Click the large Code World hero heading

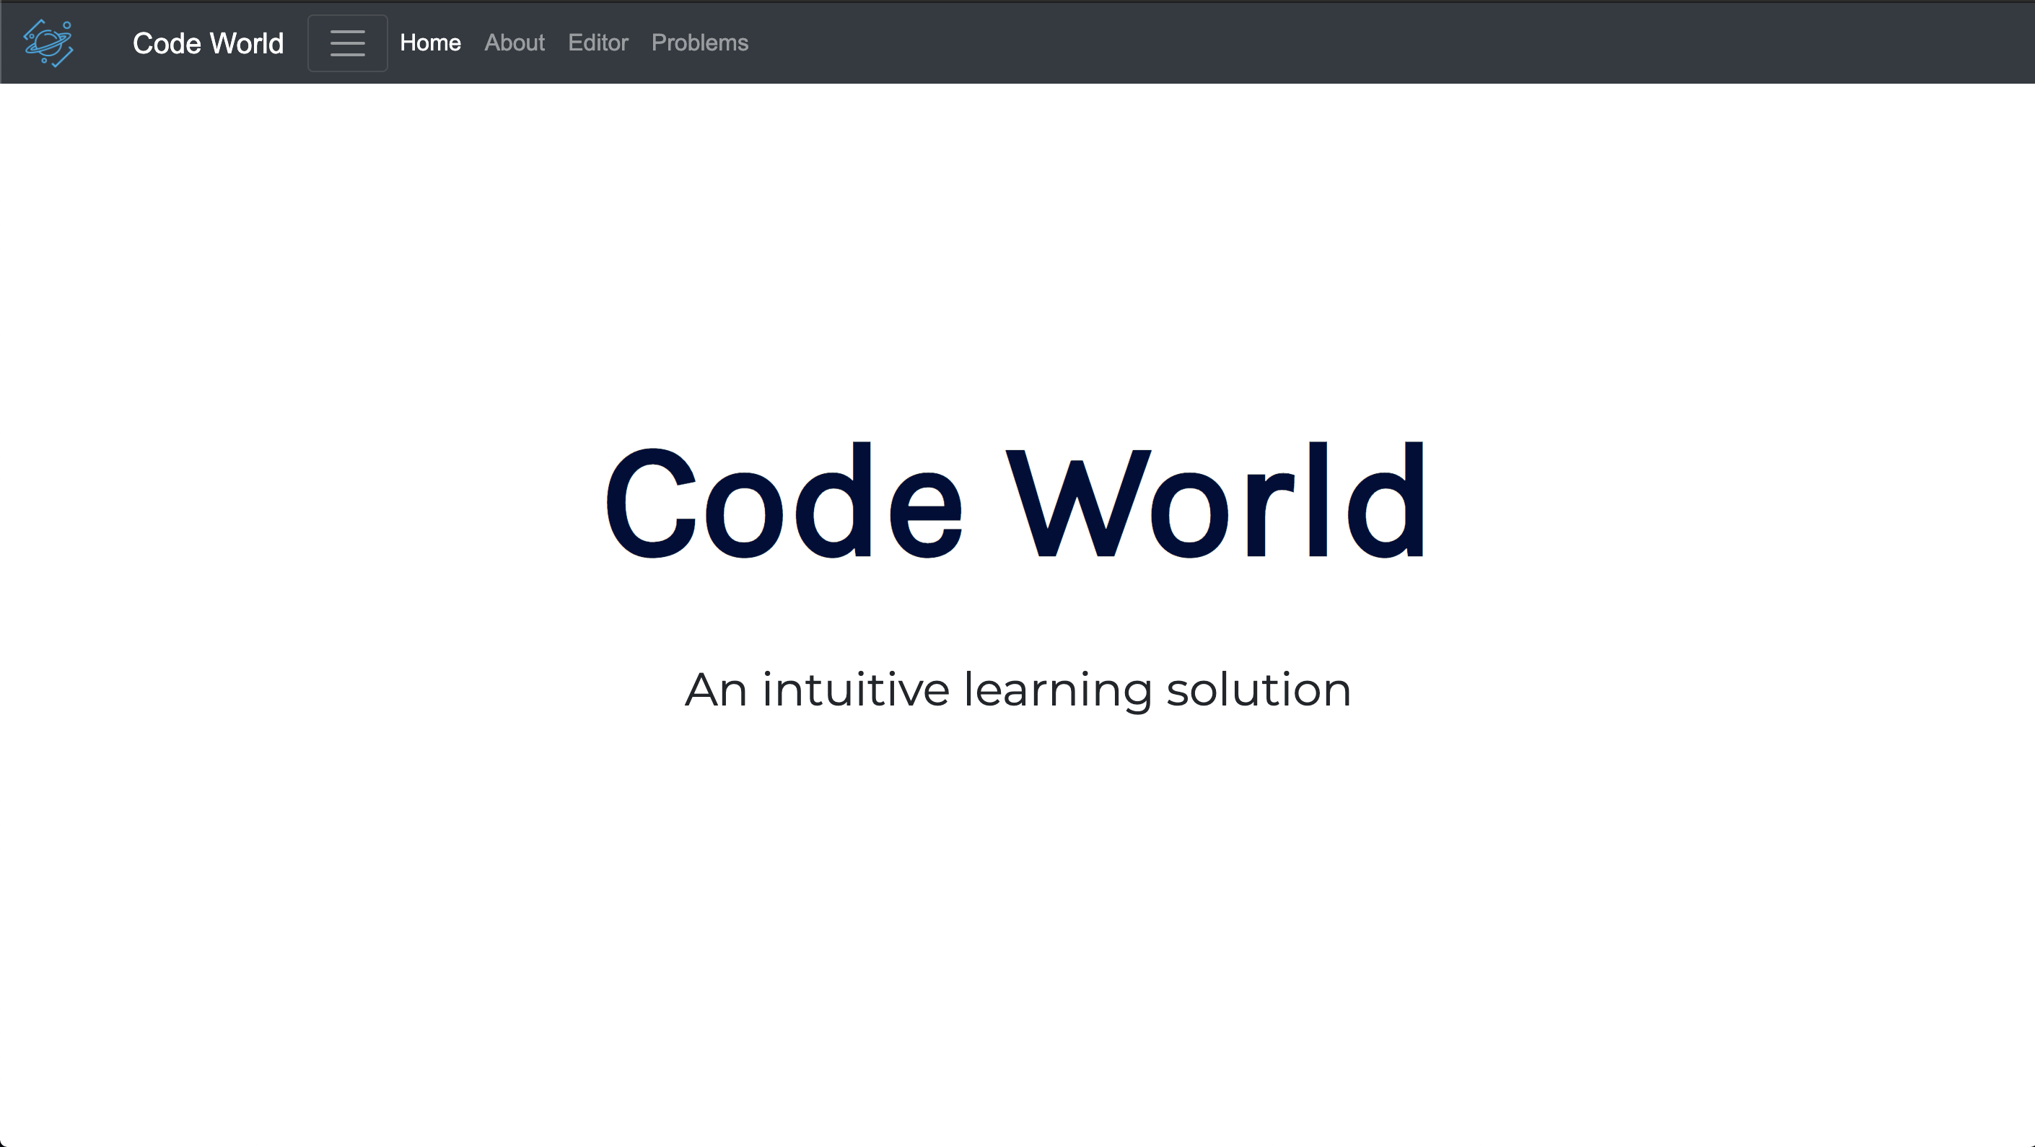1016,501
